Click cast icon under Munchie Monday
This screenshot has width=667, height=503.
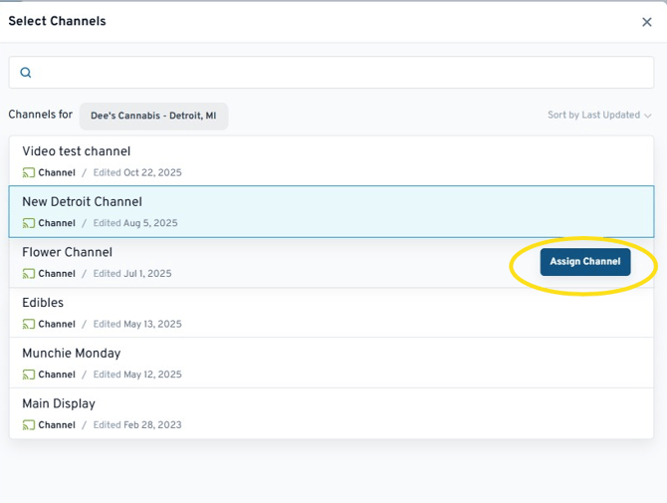(x=29, y=376)
